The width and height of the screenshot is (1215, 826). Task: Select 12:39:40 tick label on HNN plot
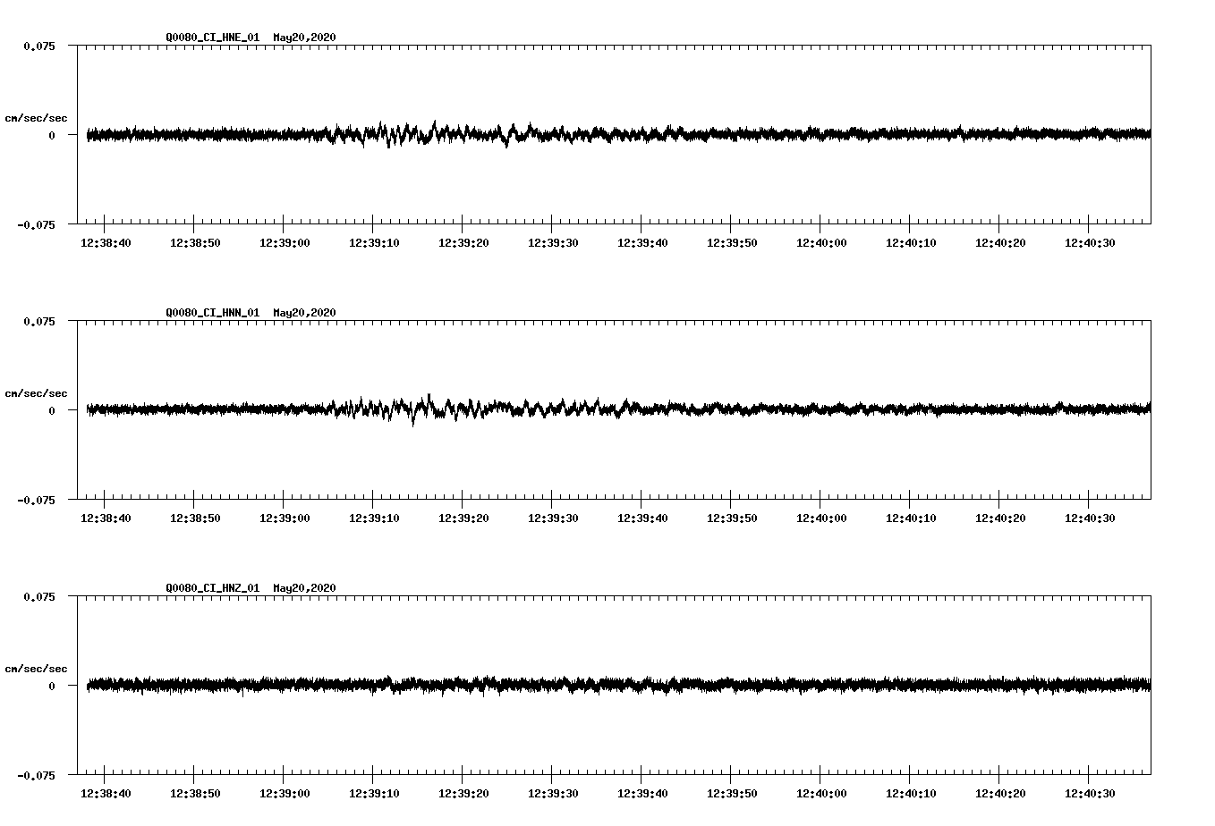pos(642,518)
